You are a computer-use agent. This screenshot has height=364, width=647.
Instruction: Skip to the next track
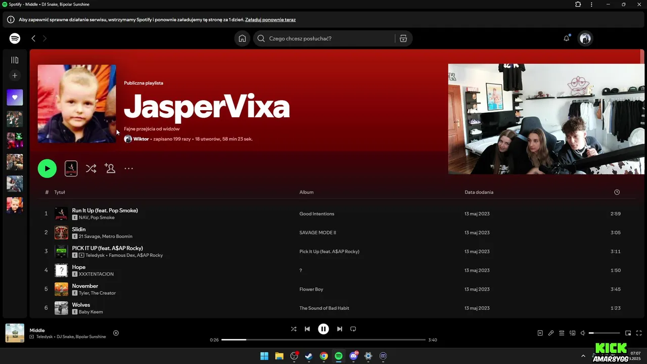tap(340, 329)
